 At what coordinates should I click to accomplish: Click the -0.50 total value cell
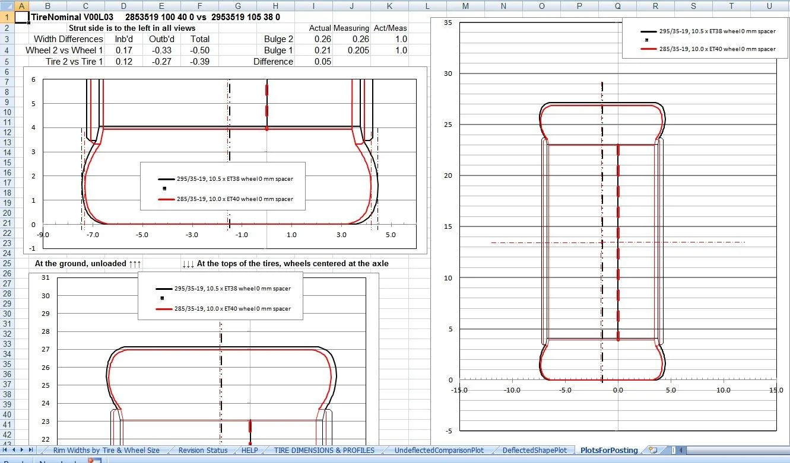[199, 50]
